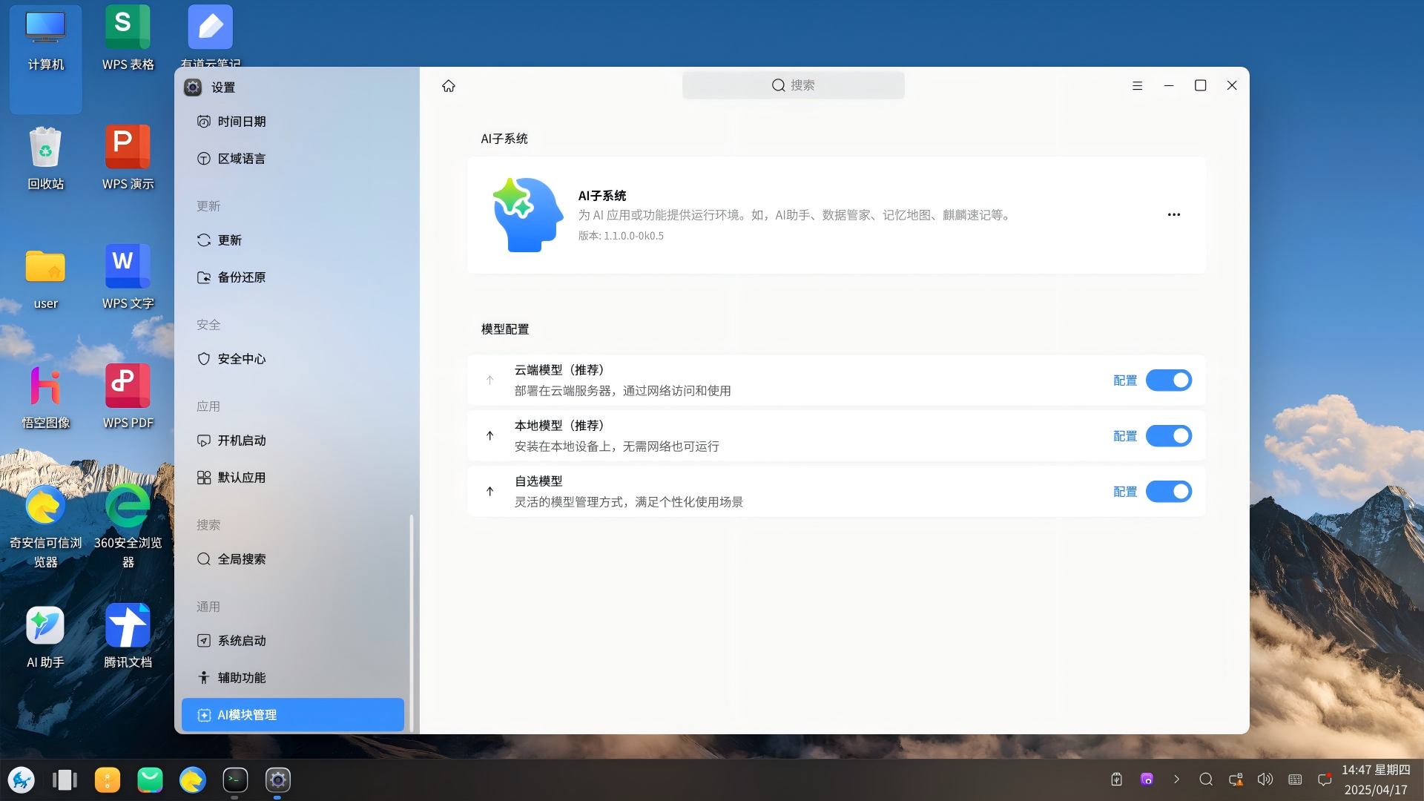The image size is (1424, 801).
Task: Open 奇安信 browser from taskbar
Action: tap(193, 779)
